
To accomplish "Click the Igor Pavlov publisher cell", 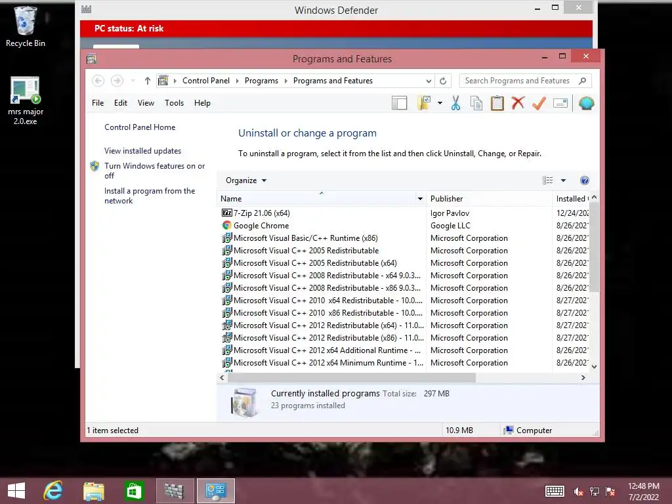I will pos(450,213).
